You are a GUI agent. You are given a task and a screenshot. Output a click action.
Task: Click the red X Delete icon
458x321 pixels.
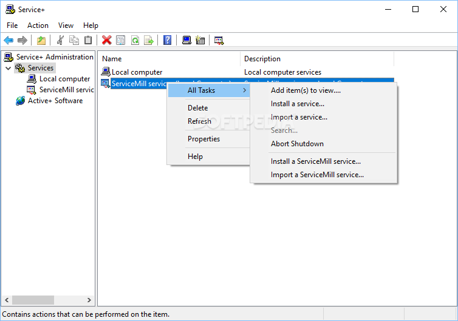(107, 40)
